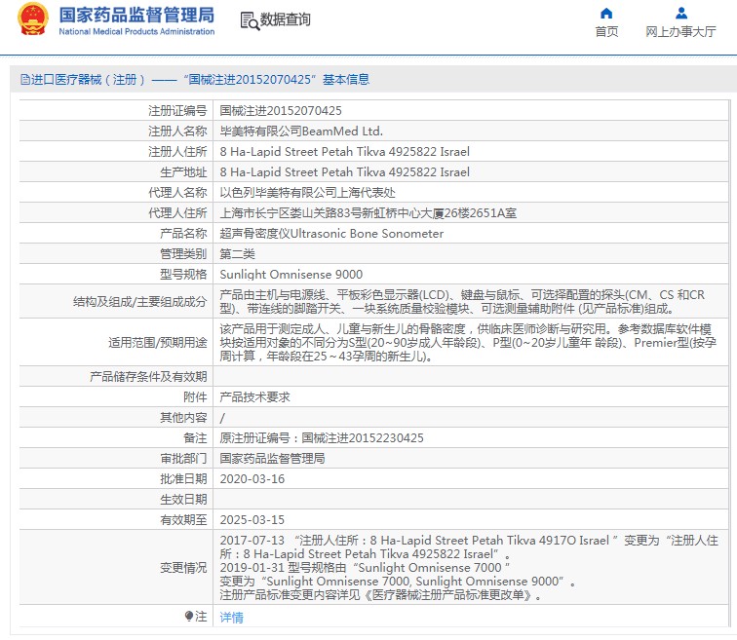Click the 适用范围/预期用途 description text
Viewport: 737px width, 640px height.
pyautogui.click(x=468, y=342)
